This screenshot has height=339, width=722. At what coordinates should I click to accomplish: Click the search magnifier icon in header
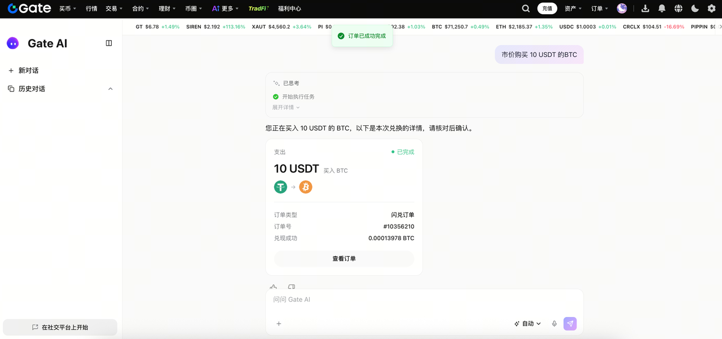(x=526, y=8)
